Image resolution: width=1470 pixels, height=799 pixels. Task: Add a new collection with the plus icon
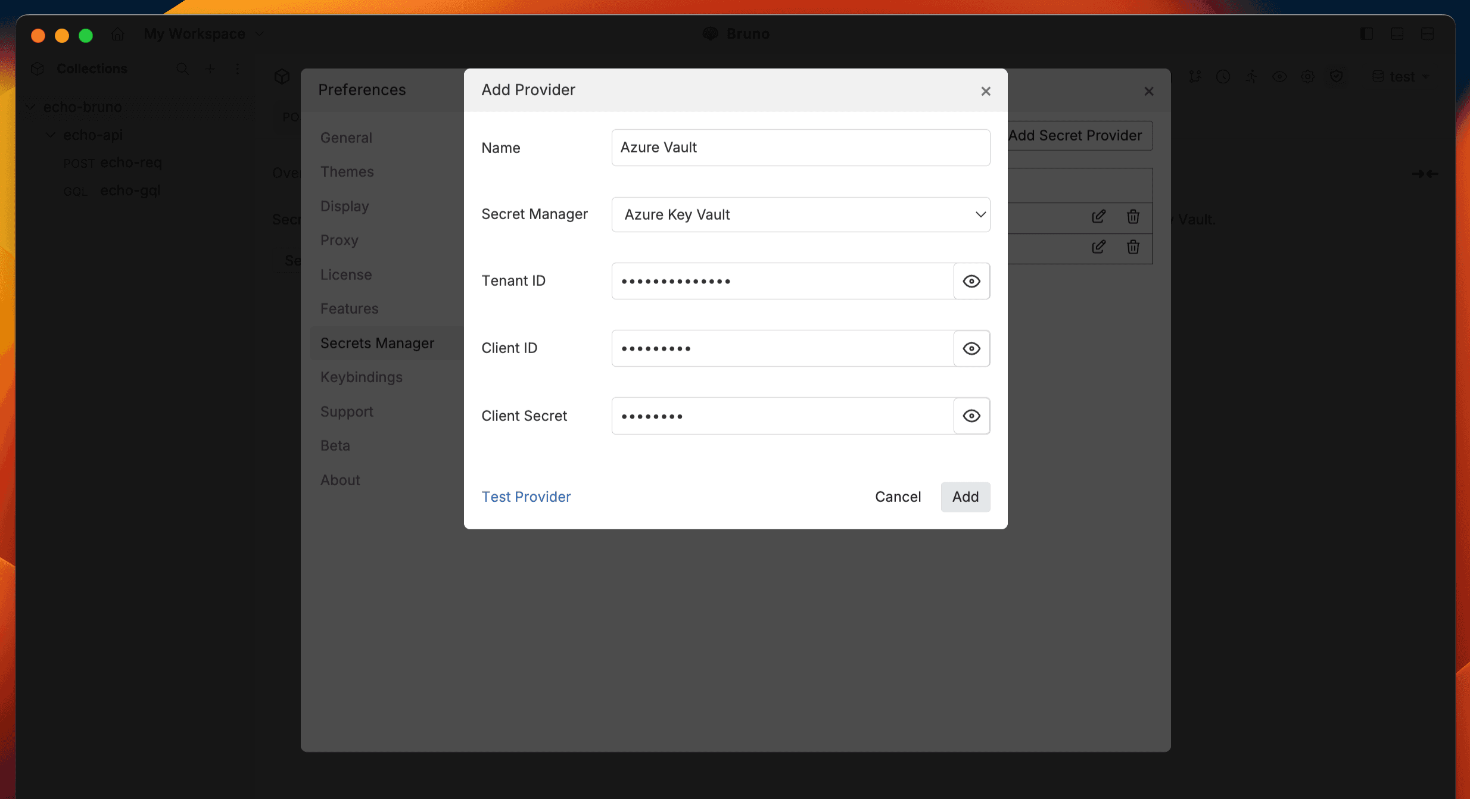[210, 68]
